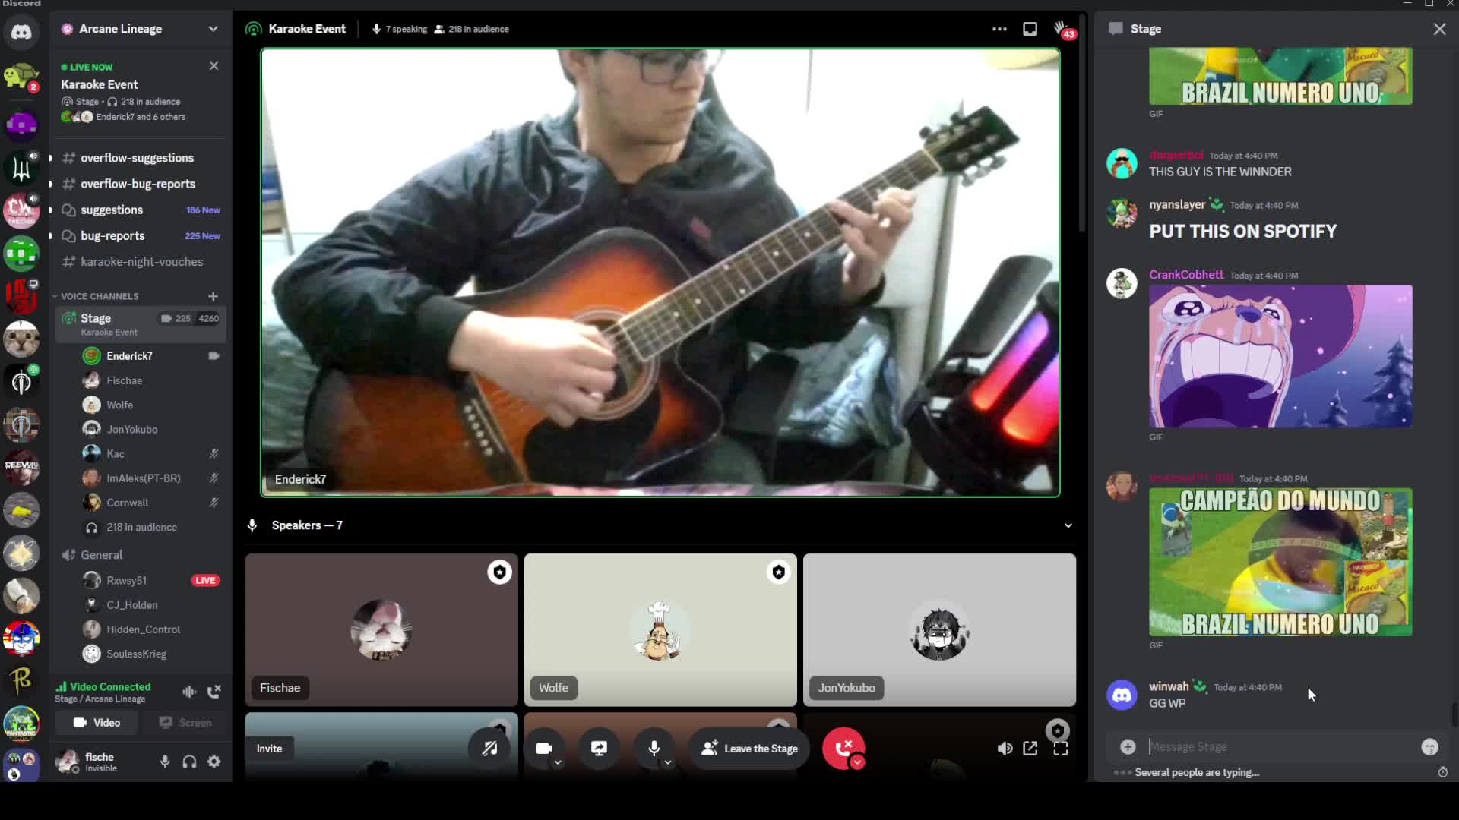Open user settings gear icon

pos(214,762)
